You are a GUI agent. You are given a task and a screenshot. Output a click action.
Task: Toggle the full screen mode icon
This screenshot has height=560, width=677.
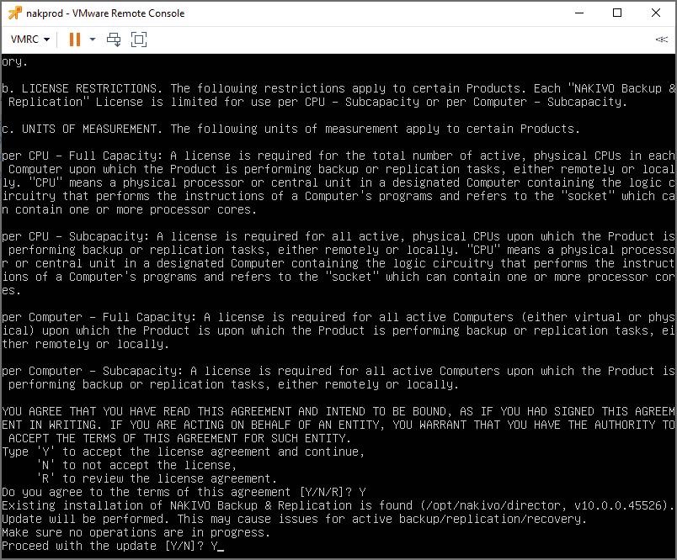point(139,40)
